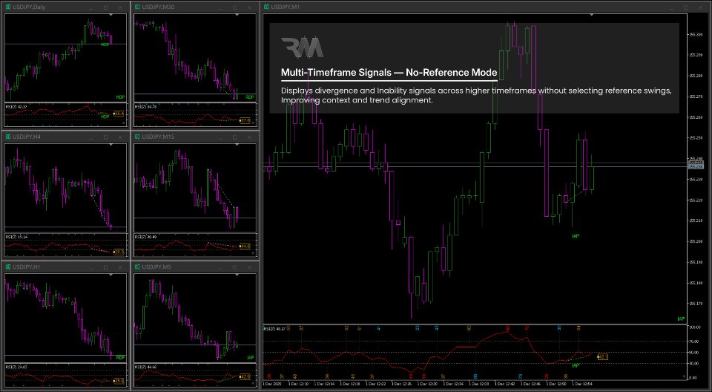Select the chart shift triangle in H1 chart

(x=111, y=274)
